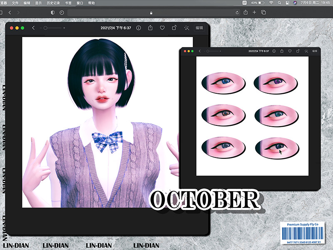
Task: Click the Safari address bar field
Action: click(x=151, y=13)
